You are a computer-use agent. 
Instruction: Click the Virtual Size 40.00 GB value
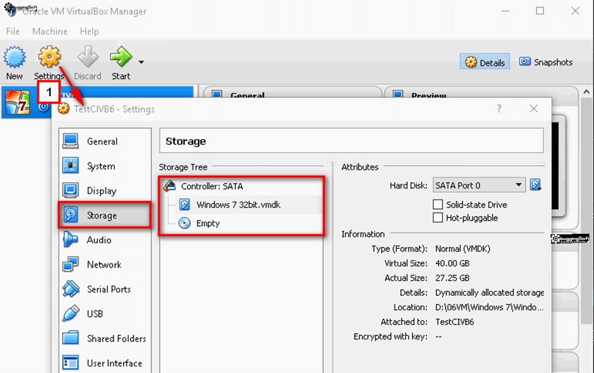452,263
